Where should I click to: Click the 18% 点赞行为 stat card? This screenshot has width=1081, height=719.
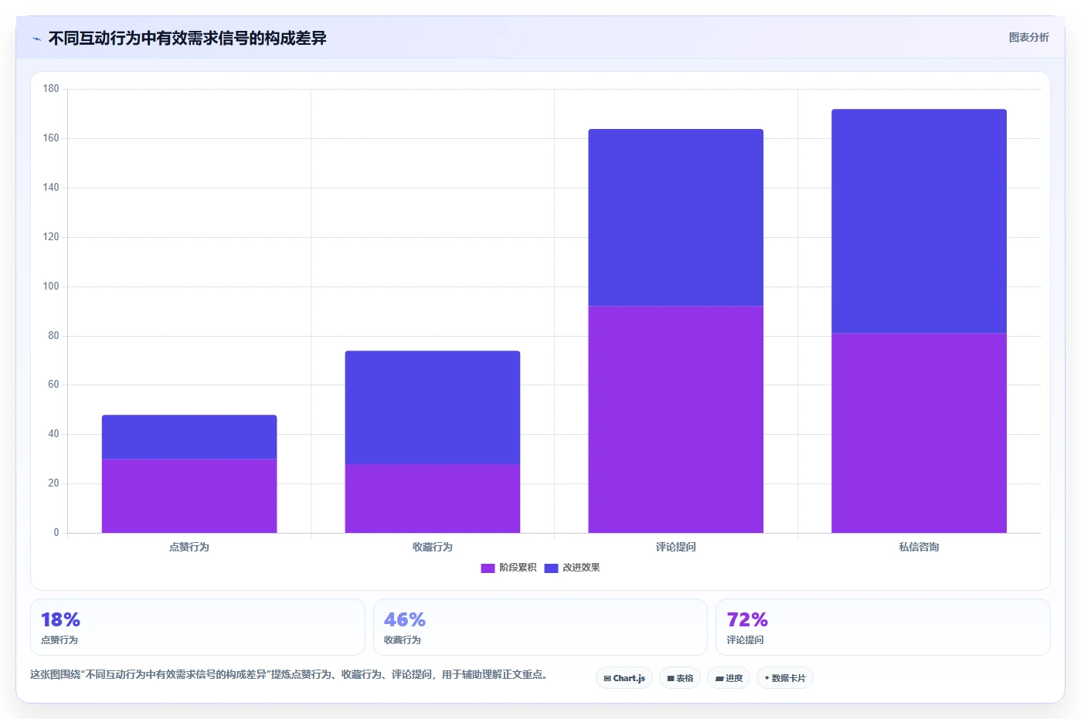198,627
